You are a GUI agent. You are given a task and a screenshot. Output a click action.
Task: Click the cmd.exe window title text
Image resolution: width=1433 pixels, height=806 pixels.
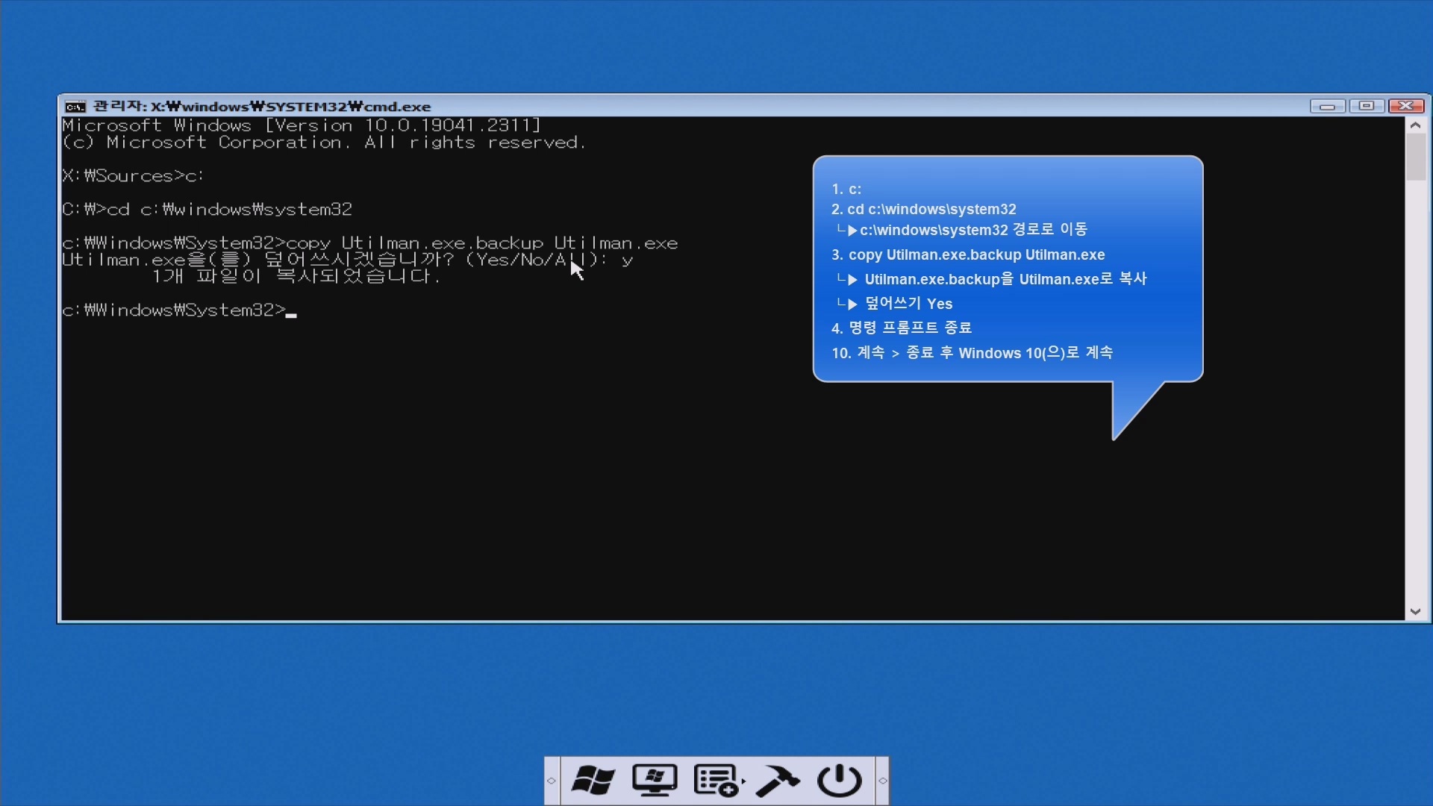[261, 107]
